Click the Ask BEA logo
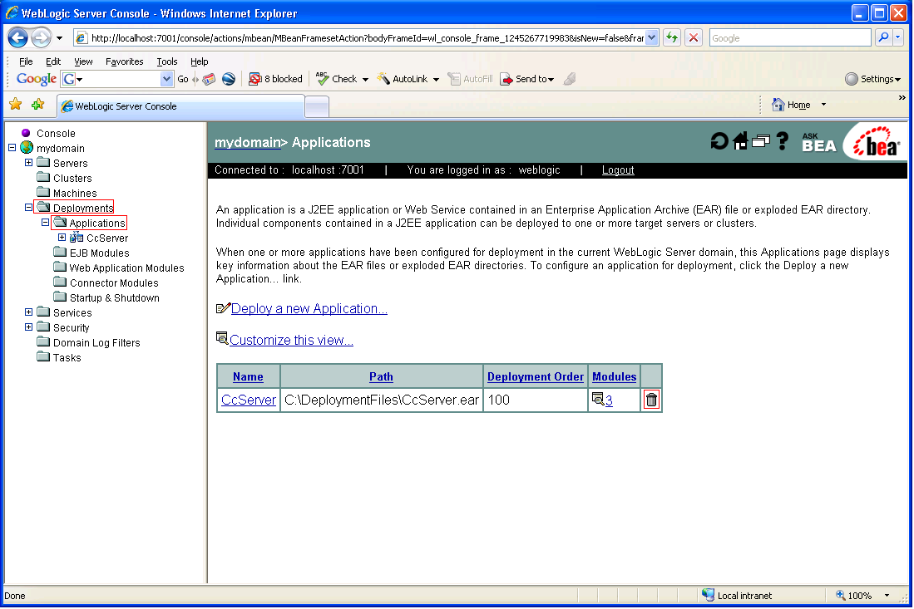The image size is (914, 609). pyautogui.click(x=818, y=143)
